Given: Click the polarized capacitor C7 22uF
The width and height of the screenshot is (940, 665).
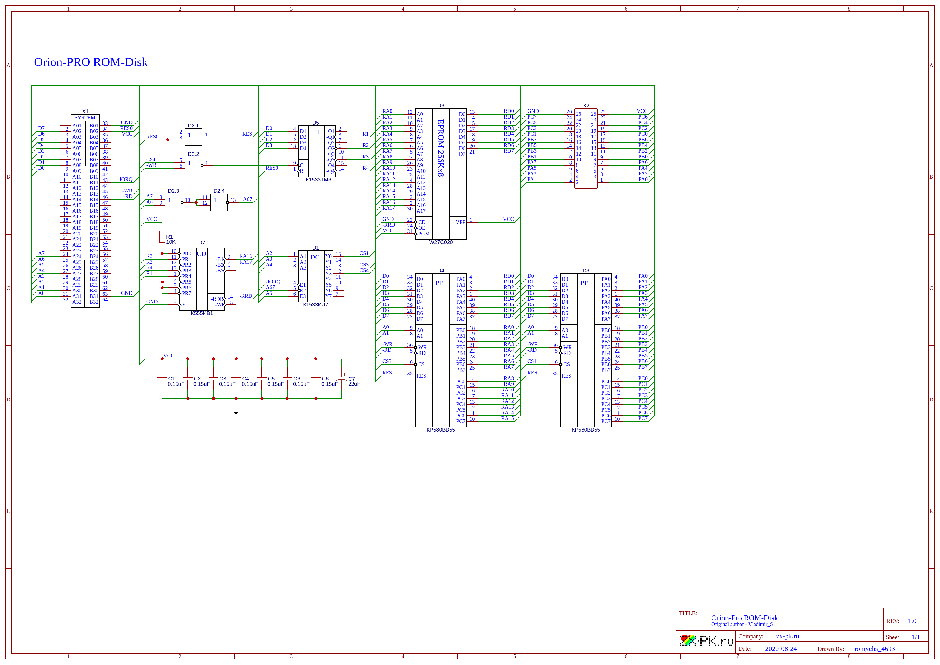Looking at the screenshot, I should [341, 379].
